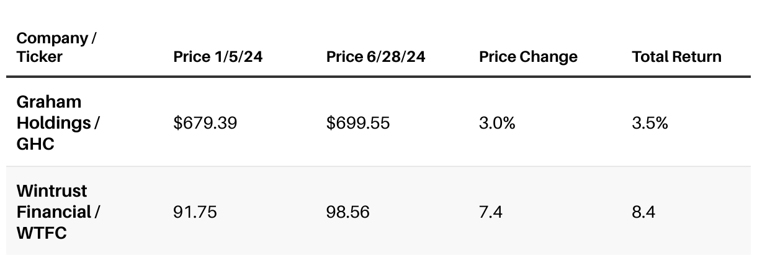Click the Price Change column header
757x261 pixels.
coord(528,57)
